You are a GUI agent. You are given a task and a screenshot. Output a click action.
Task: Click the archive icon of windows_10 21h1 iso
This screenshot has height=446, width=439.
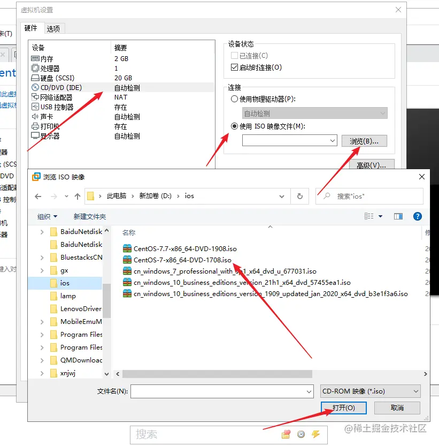pos(127,282)
